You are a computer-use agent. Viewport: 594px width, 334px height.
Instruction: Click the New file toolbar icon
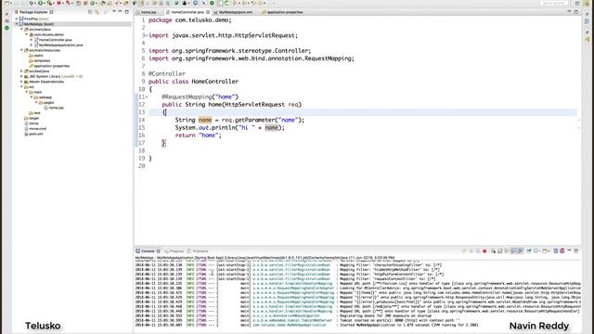(x=6, y=3)
